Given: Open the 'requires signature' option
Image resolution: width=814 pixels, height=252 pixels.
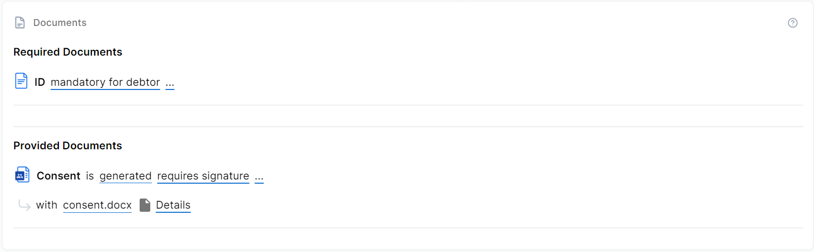Looking at the screenshot, I should [203, 176].
